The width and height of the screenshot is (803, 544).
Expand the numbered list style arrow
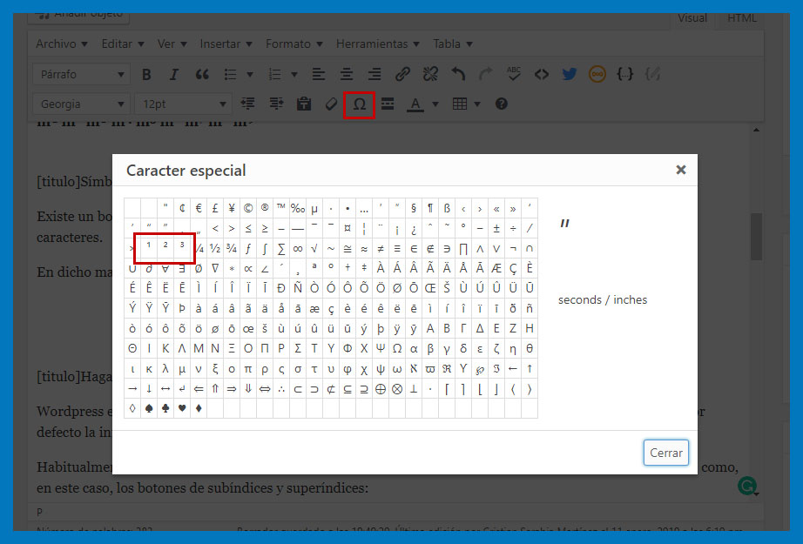(294, 75)
